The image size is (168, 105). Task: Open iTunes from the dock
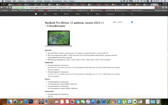[88, 102]
